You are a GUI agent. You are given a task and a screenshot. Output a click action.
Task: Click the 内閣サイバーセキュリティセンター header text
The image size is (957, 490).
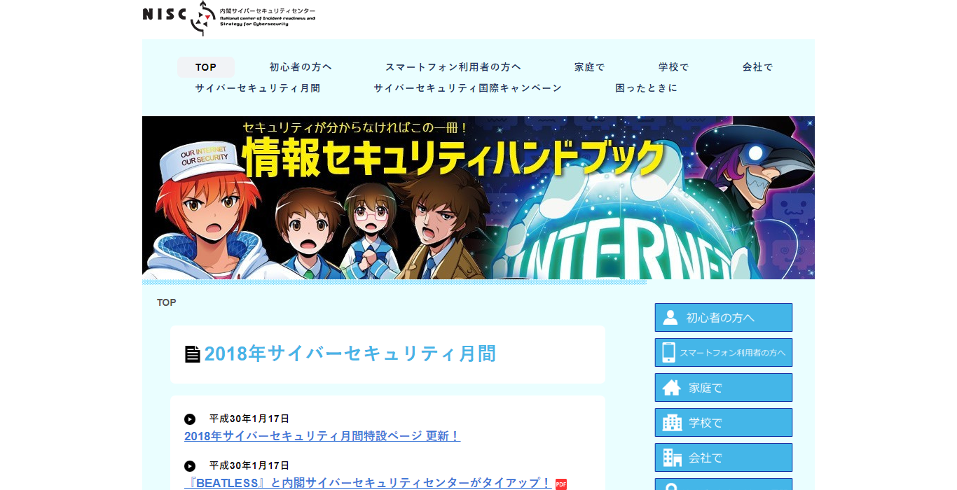[x=268, y=11]
